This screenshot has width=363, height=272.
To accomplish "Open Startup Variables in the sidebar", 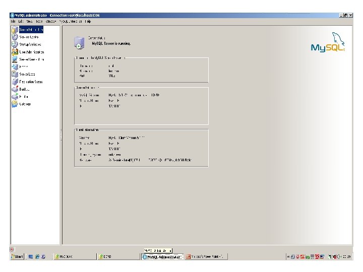I will 26,44.
